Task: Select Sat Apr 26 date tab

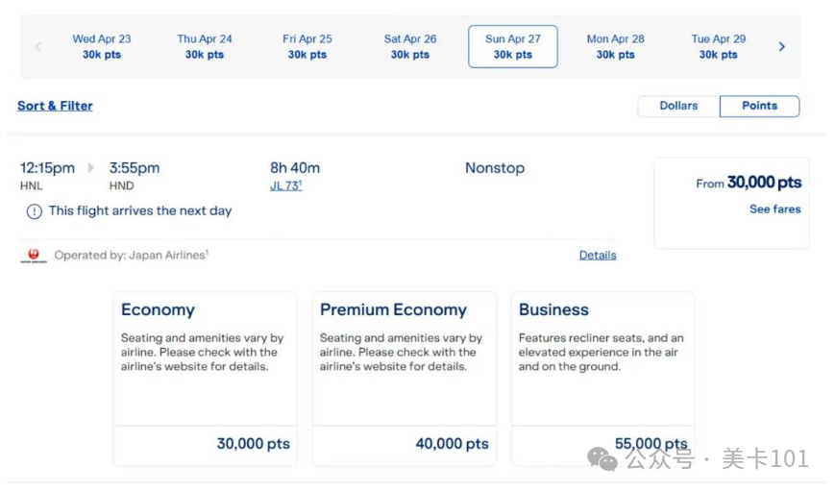Action: coord(410,47)
